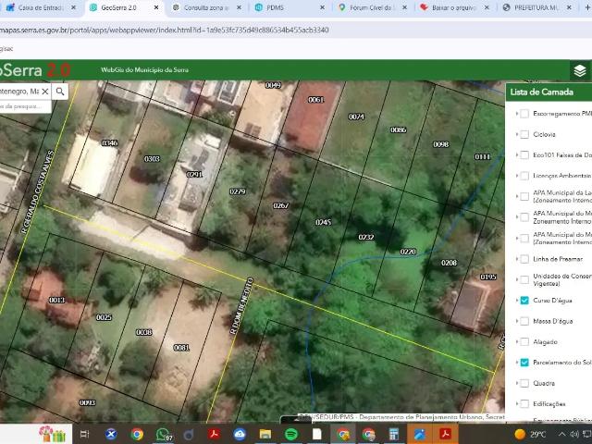Expand the Quadra layer arrow
Image resolution: width=592 pixels, height=444 pixels.
516,383
